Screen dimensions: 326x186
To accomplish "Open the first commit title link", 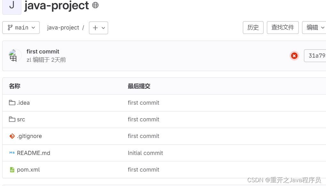I will click(x=43, y=52).
